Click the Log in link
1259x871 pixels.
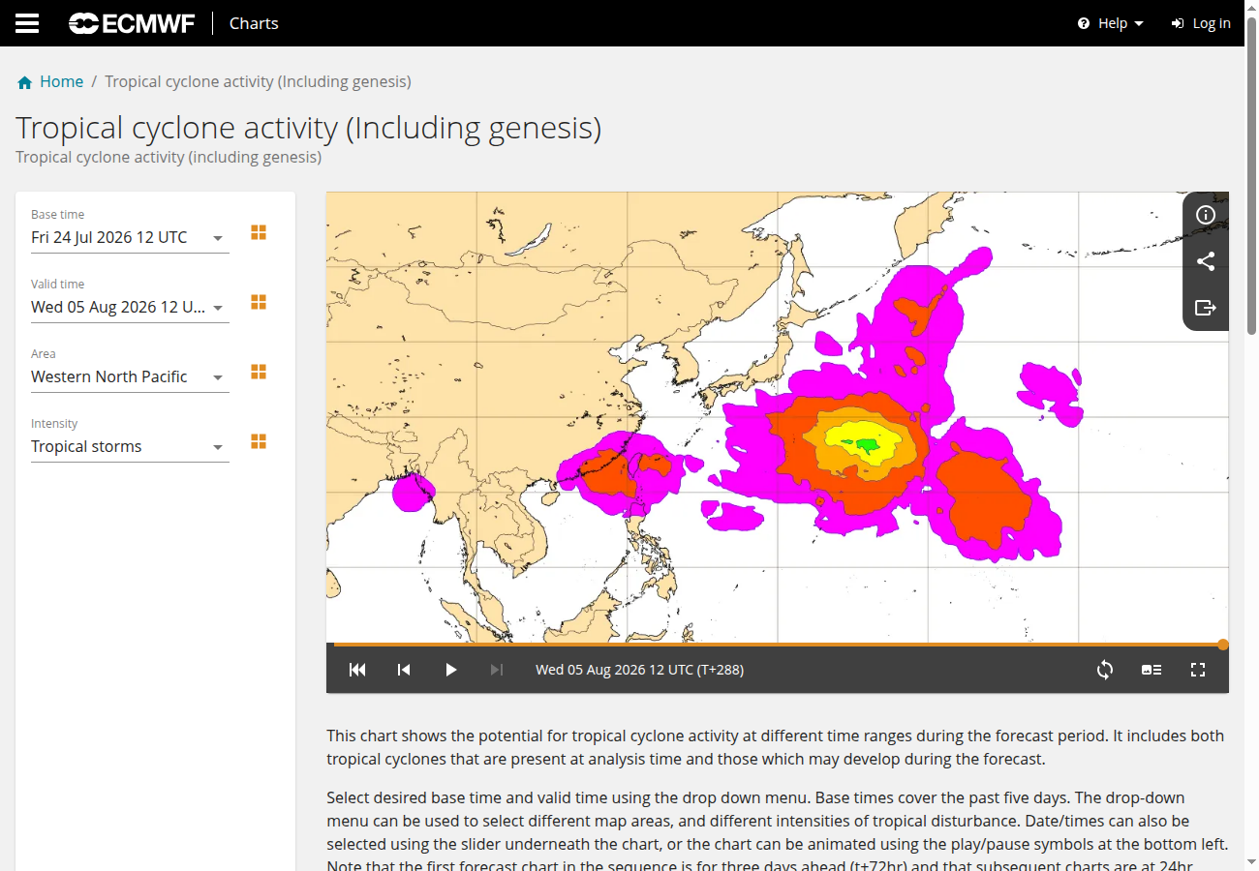[1201, 23]
